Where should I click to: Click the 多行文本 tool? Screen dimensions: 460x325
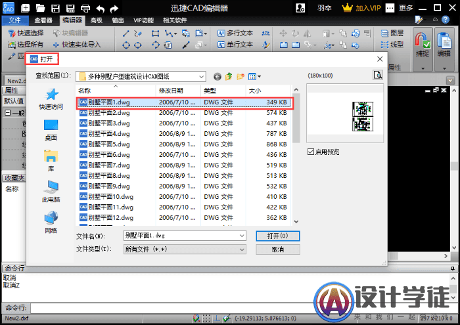(235, 33)
